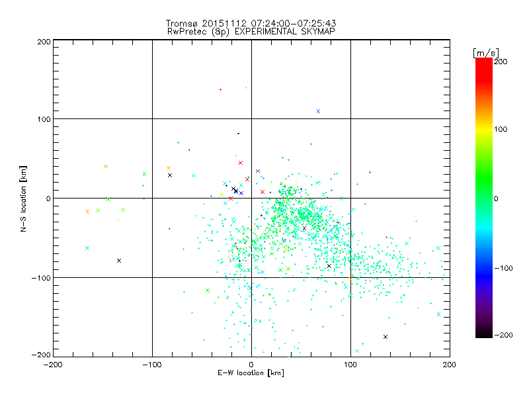529x397 pixels.
Task: Click the 200 tick label on the N-S axis
Action: click(44, 42)
